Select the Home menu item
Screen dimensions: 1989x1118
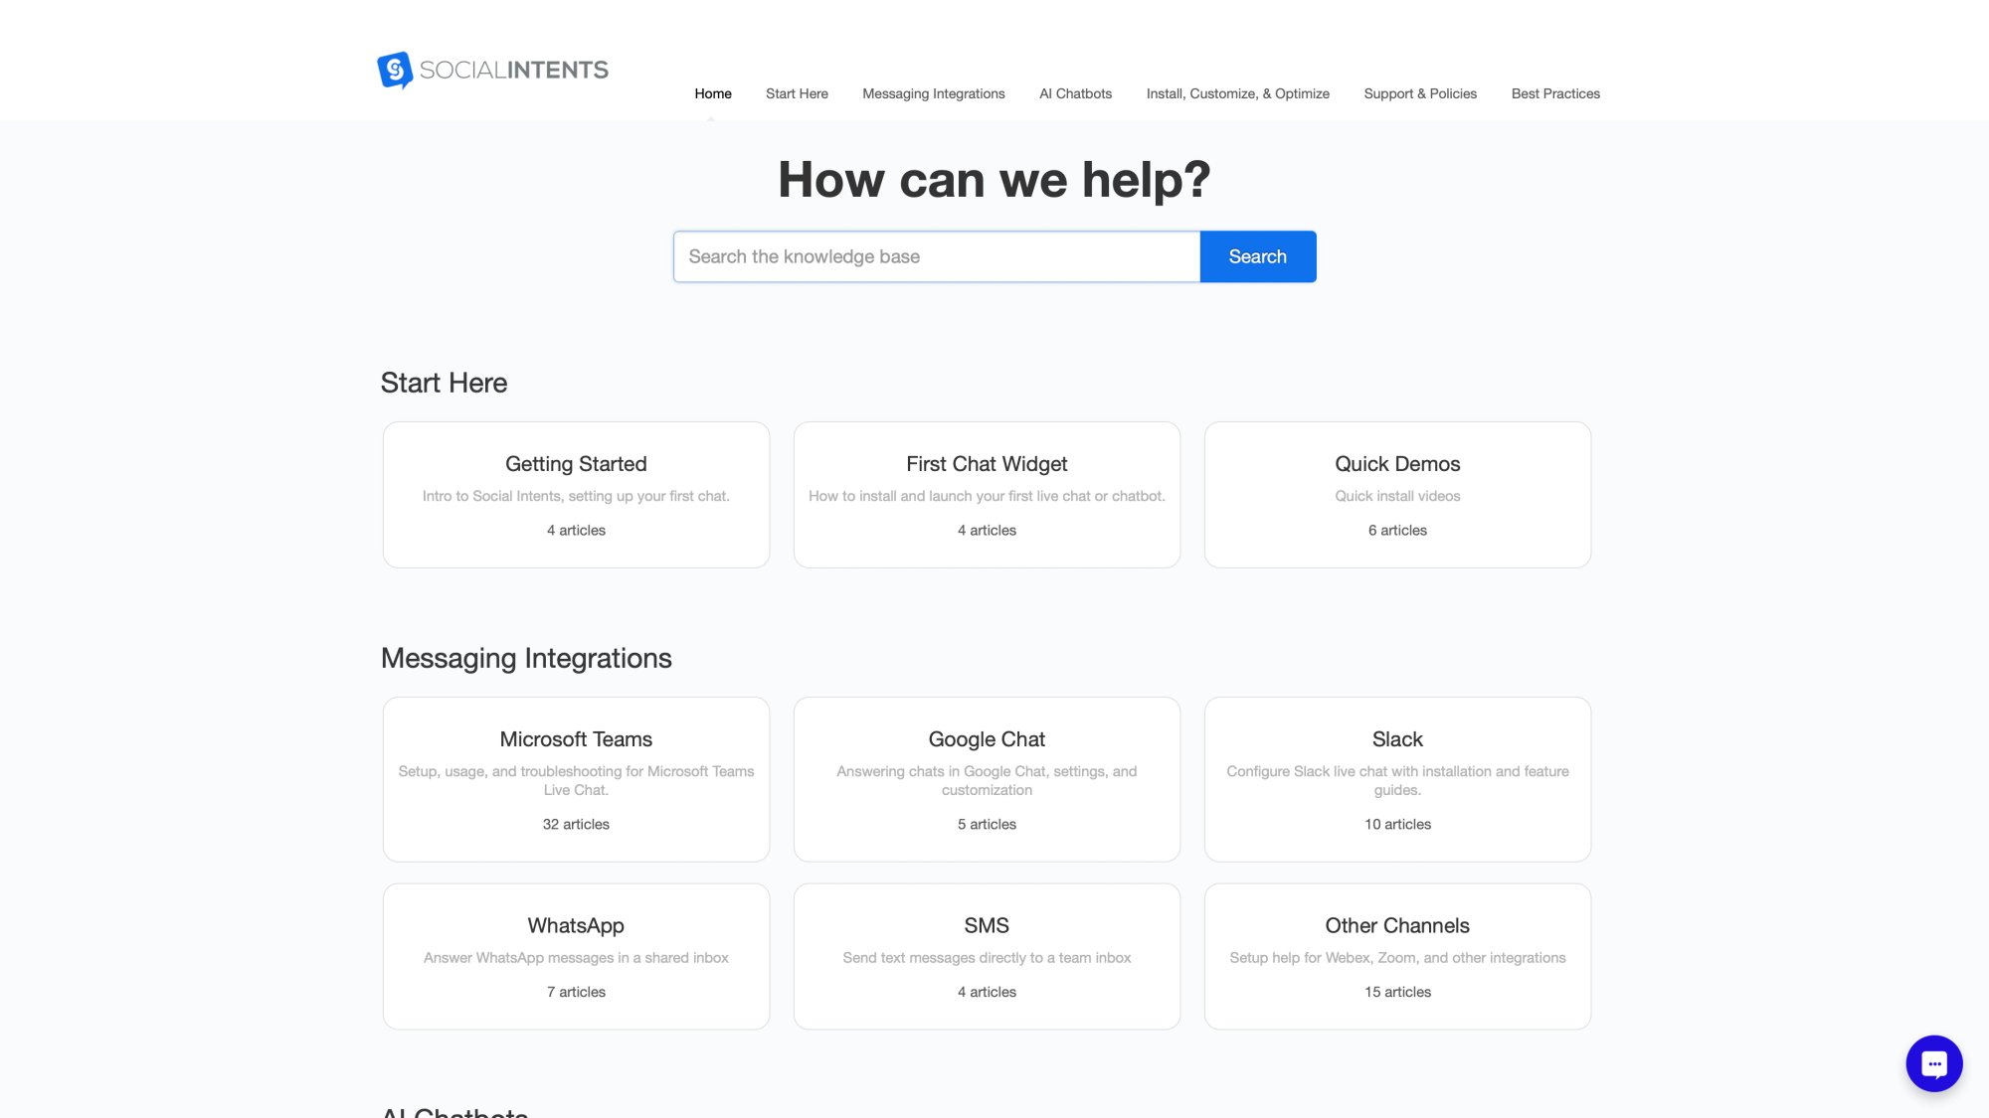pos(712,93)
